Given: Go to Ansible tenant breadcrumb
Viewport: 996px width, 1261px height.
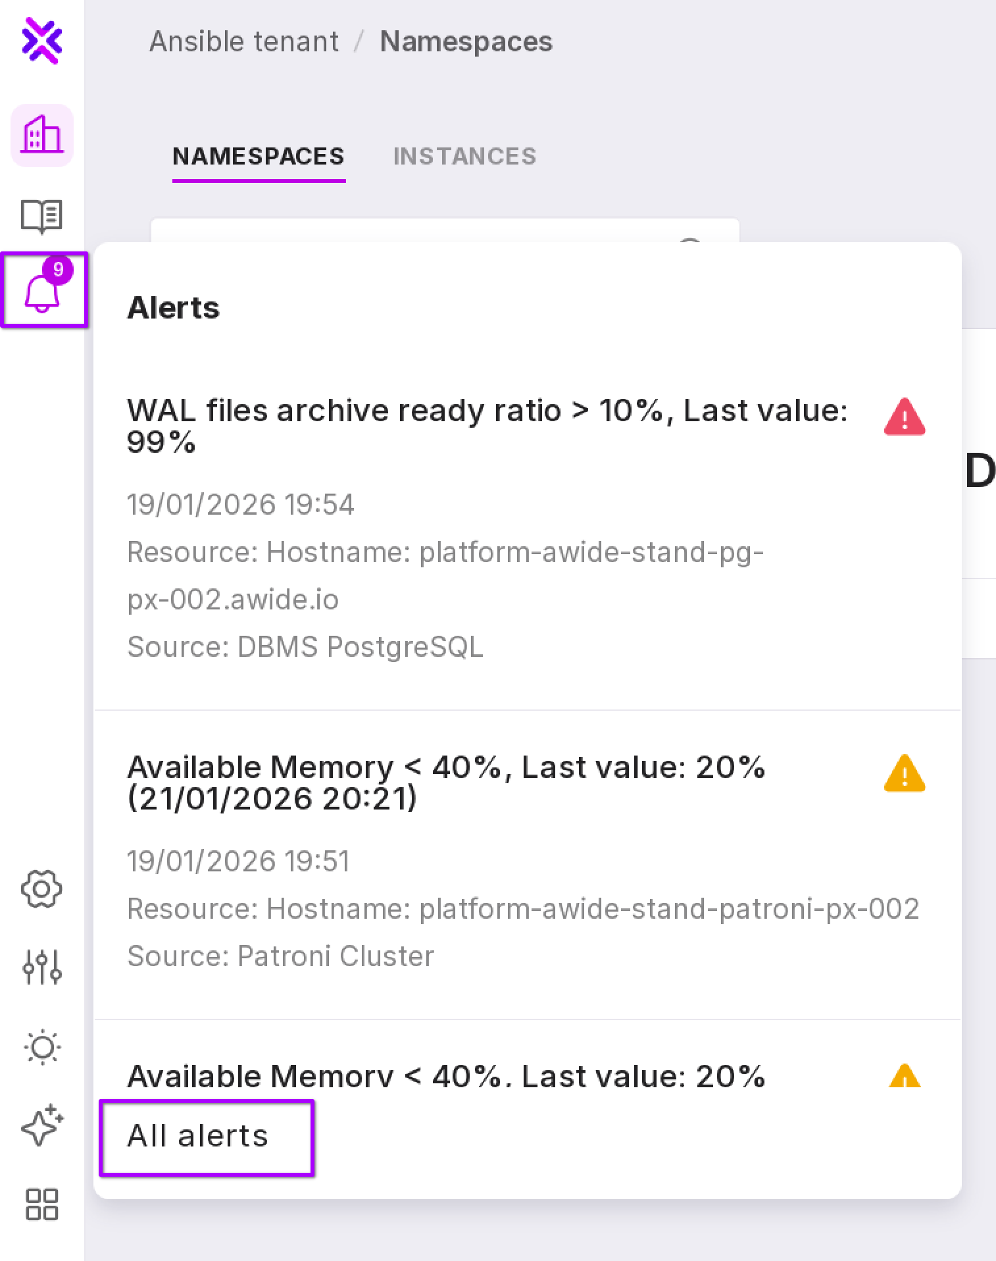Looking at the screenshot, I should (x=244, y=41).
